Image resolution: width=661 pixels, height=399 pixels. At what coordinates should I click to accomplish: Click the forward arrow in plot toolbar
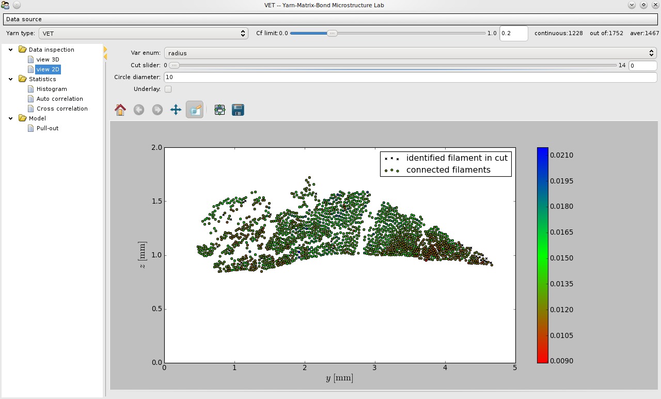click(x=158, y=110)
